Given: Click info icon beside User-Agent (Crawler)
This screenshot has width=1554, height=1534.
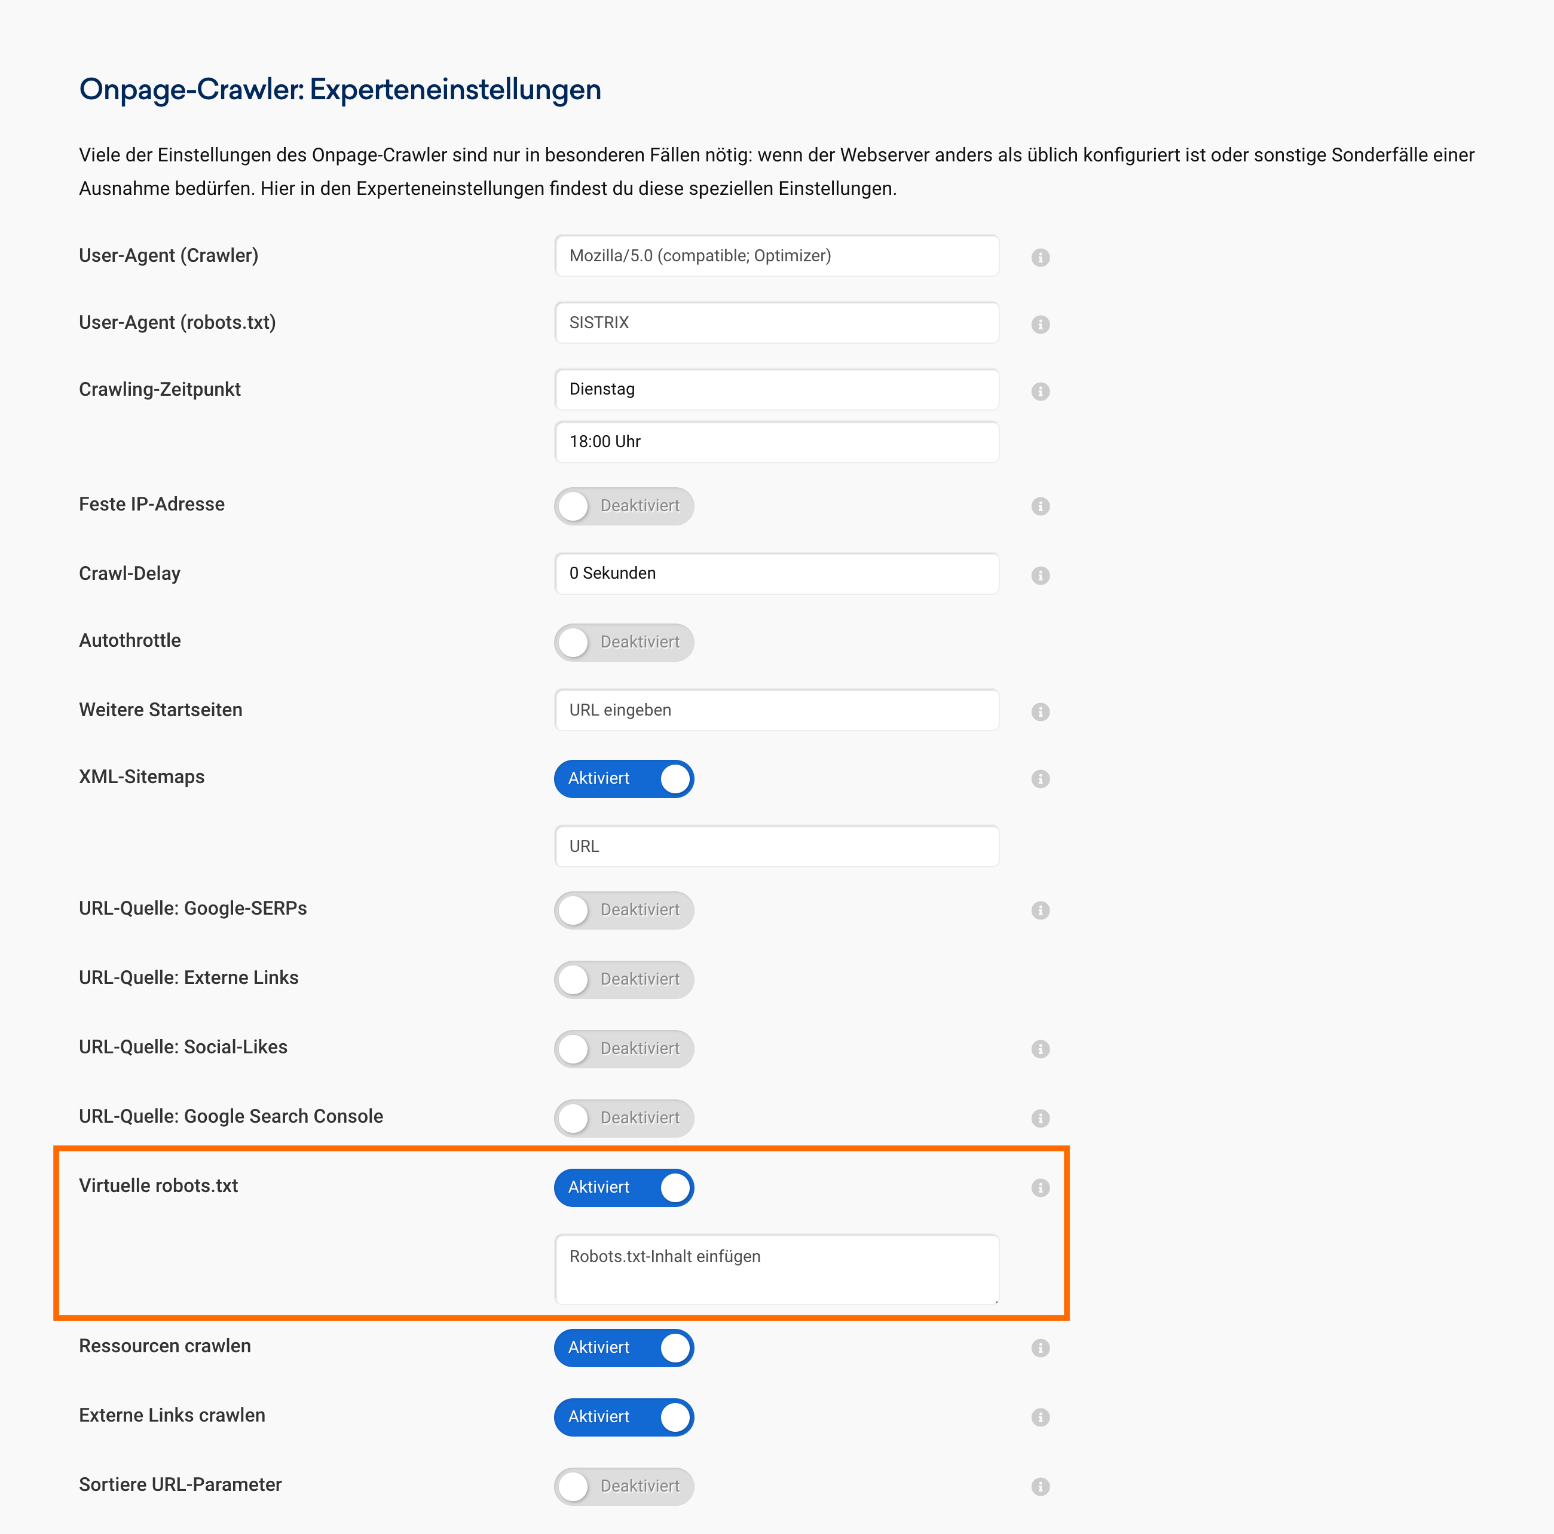Looking at the screenshot, I should click(x=1040, y=258).
